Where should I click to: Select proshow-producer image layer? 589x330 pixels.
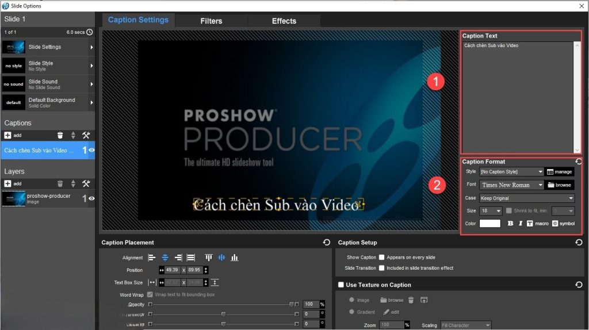coord(48,198)
